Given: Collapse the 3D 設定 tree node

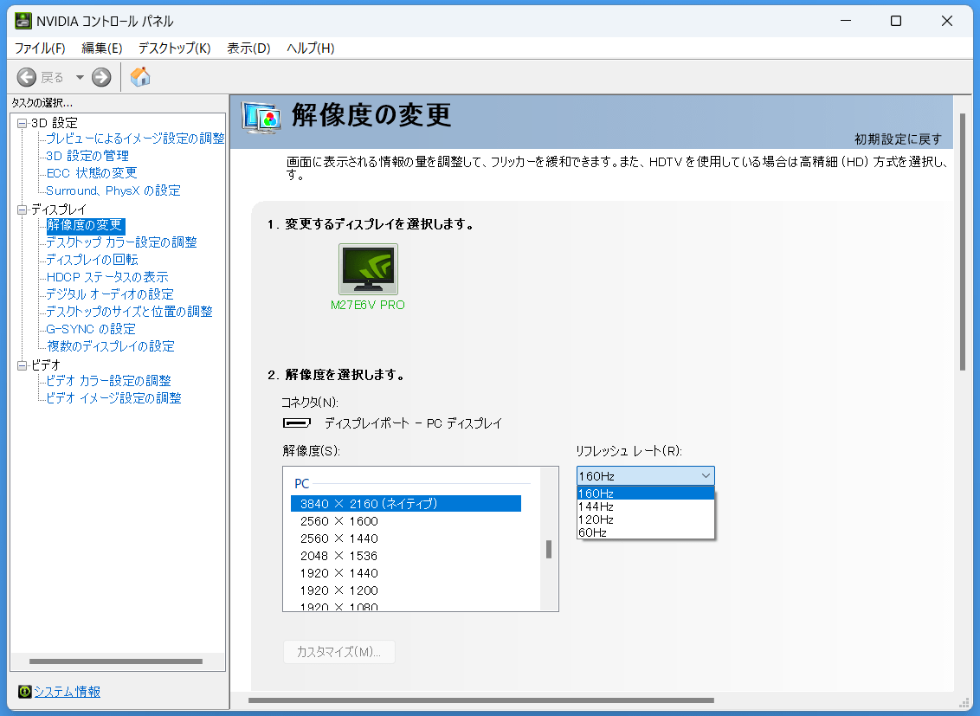Looking at the screenshot, I should (22, 123).
